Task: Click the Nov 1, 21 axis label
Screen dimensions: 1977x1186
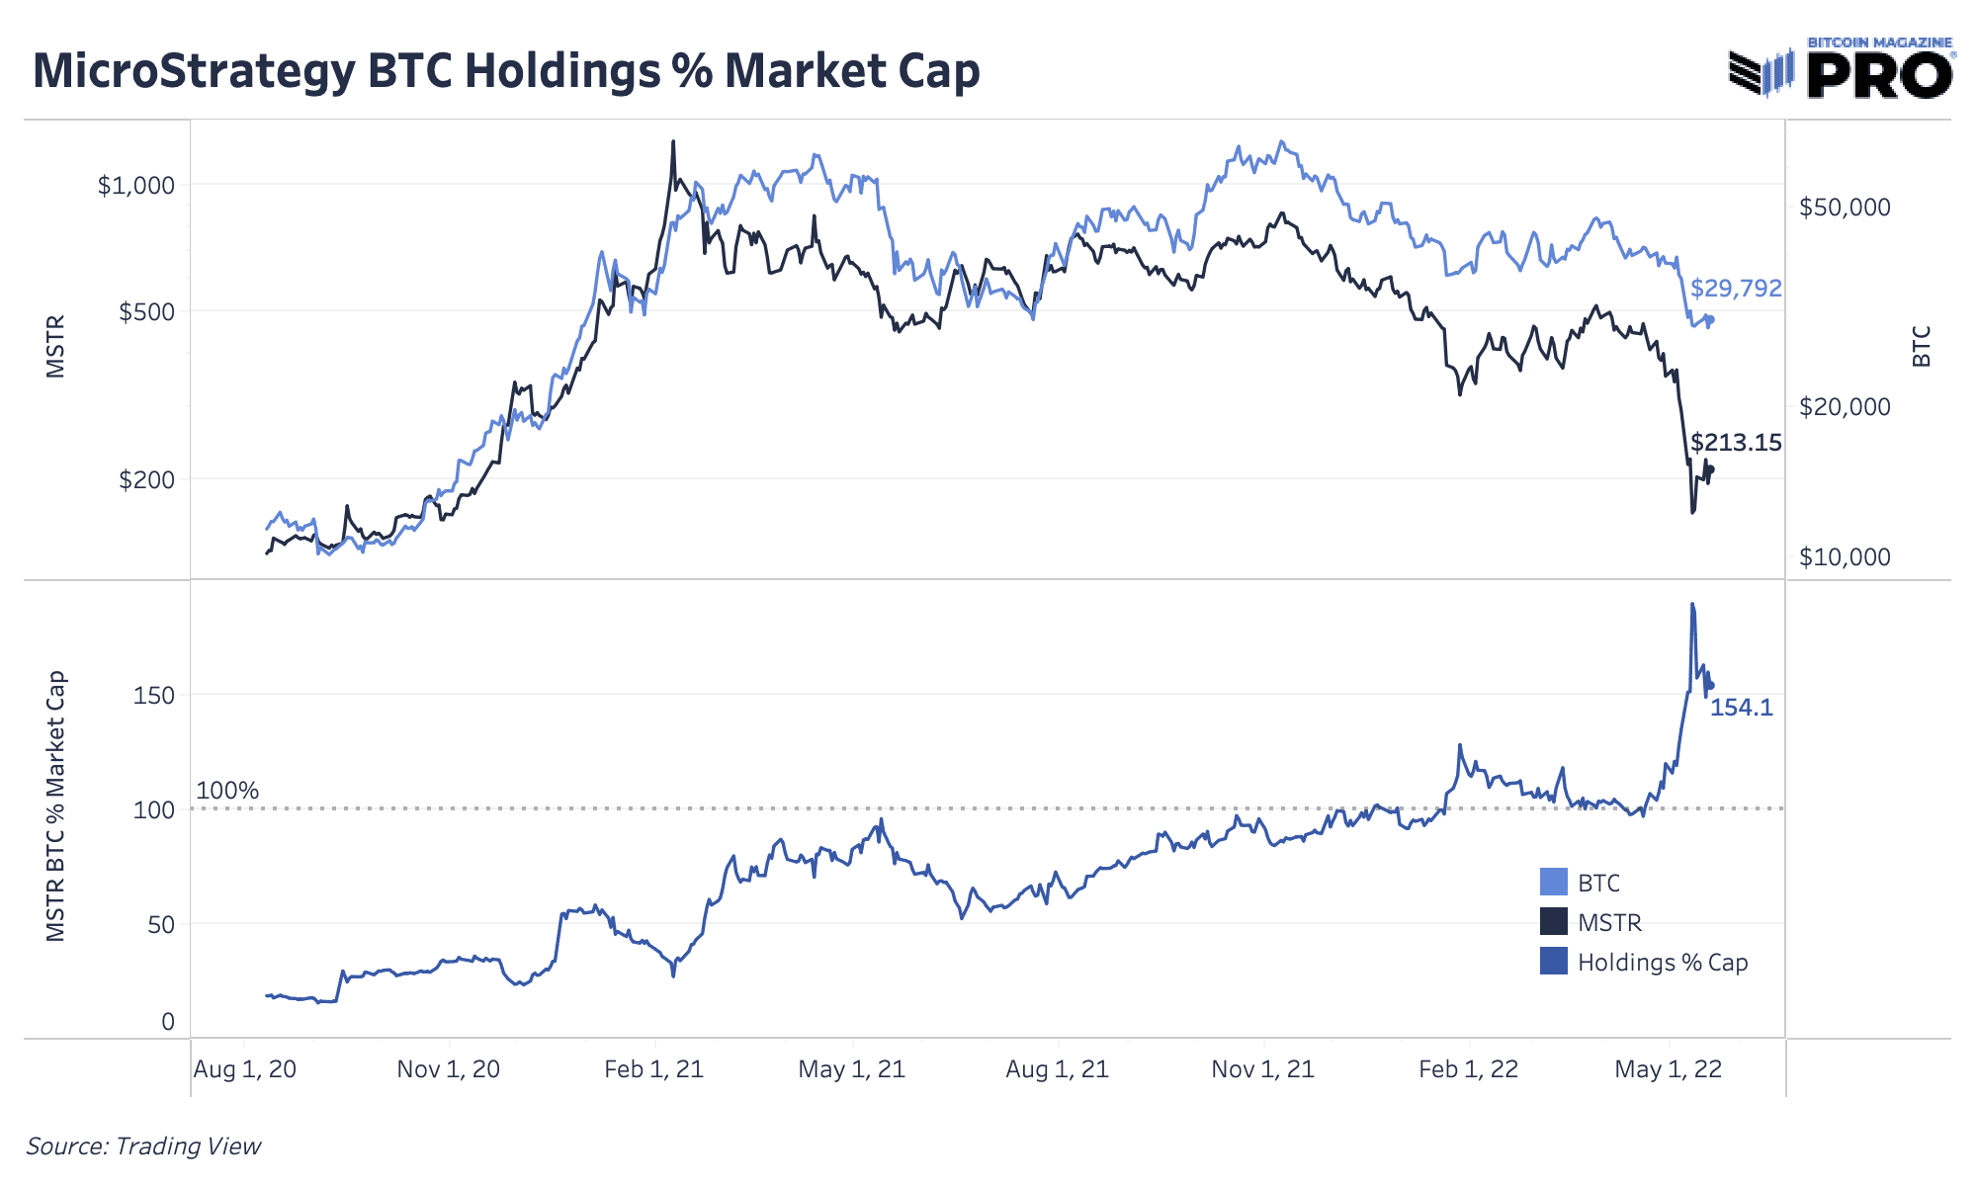Action: (1263, 1069)
